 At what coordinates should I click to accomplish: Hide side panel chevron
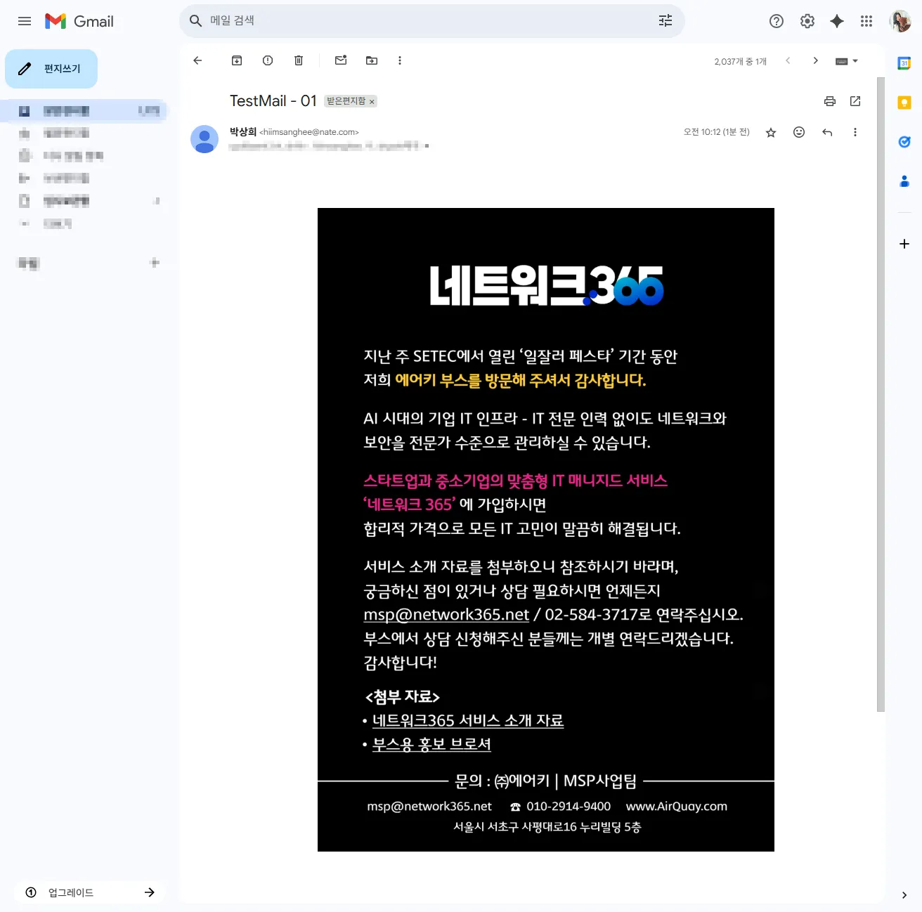pos(904,895)
